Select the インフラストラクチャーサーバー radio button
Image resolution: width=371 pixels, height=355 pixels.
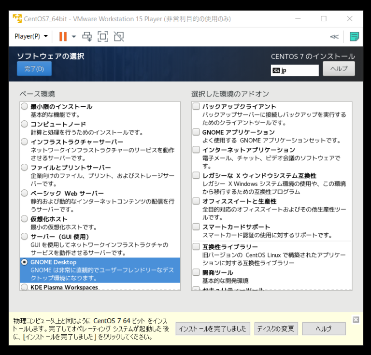click(x=24, y=142)
